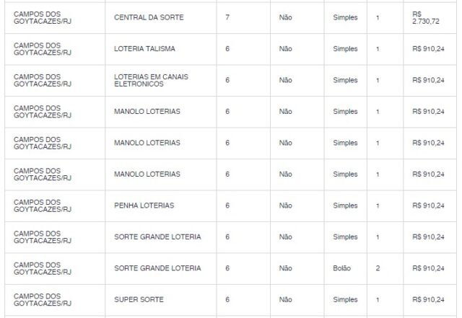
Task: Click the quota count 2 in Bolão row
Action: click(x=378, y=268)
